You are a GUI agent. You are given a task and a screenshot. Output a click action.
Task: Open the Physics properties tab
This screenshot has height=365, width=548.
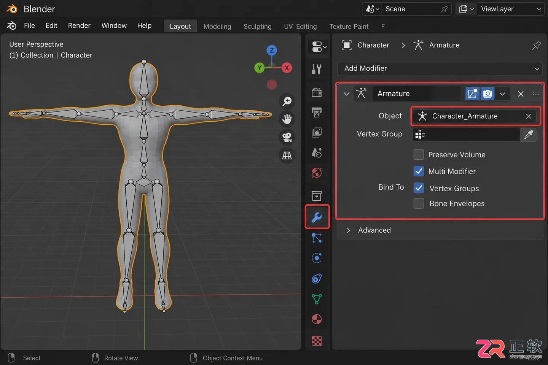point(317,258)
